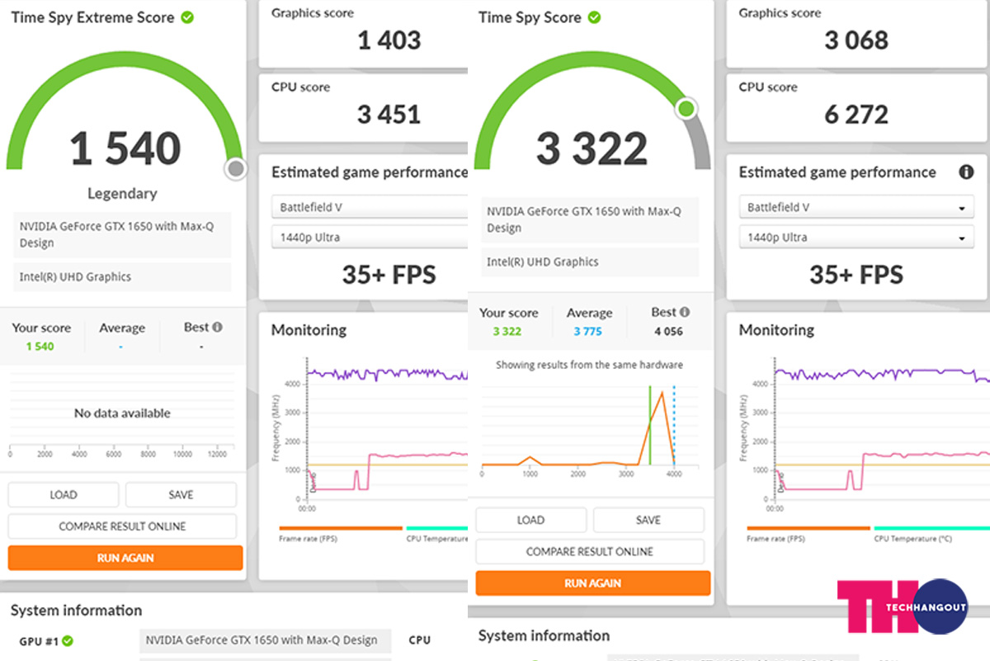Click COMPARE RESULT ONLINE in Time Spy Extreme panel

122,526
